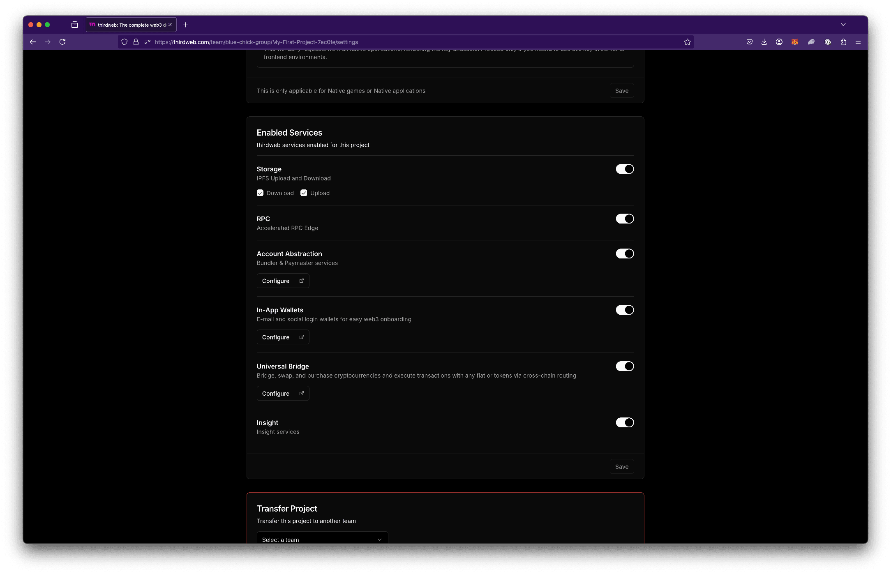Image resolution: width=891 pixels, height=574 pixels.
Task: Open the Firefox downloads arrow icon
Action: [x=764, y=42]
